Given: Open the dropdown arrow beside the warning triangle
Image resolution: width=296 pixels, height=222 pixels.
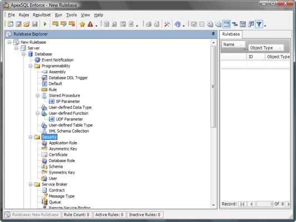Looking at the screenshot, I should [96, 26].
